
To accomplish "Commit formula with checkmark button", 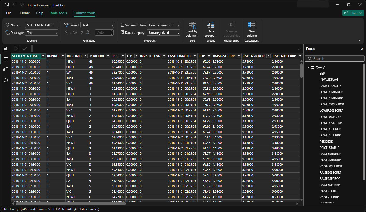I will click(25, 48).
